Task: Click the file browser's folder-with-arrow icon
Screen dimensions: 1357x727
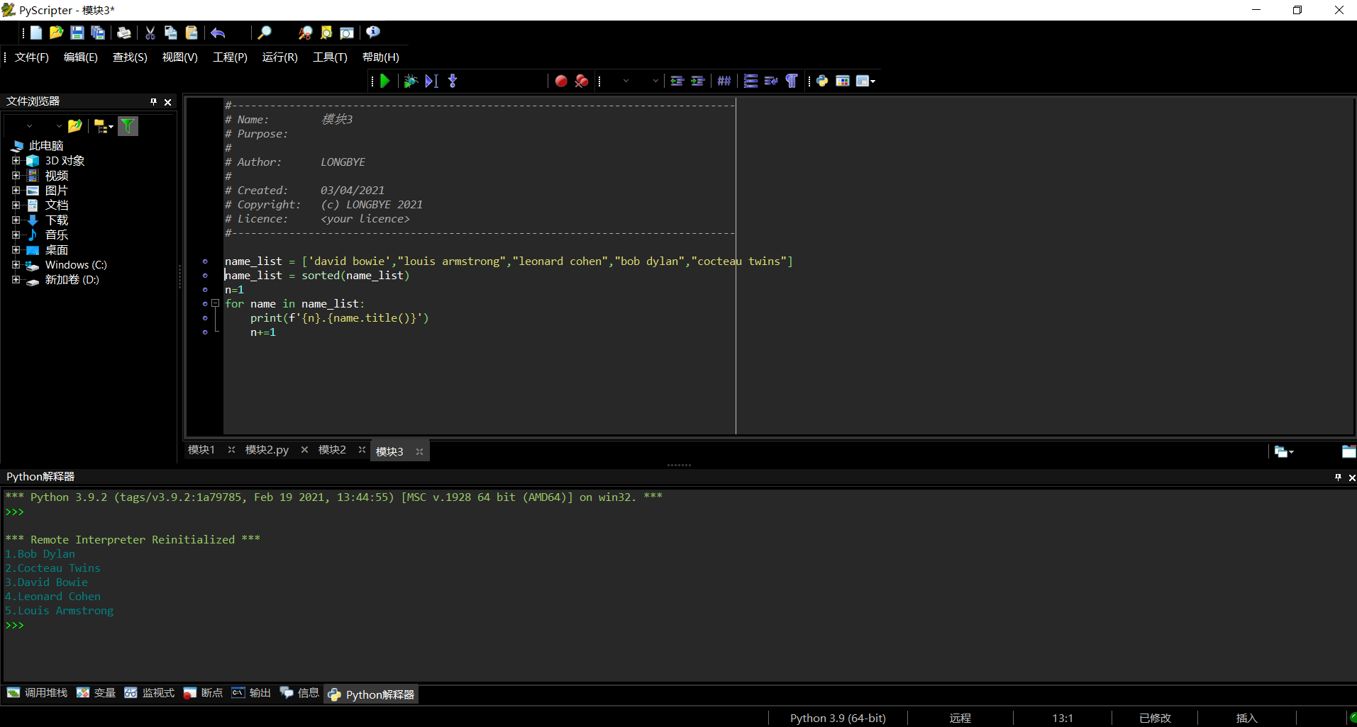Action: point(74,126)
